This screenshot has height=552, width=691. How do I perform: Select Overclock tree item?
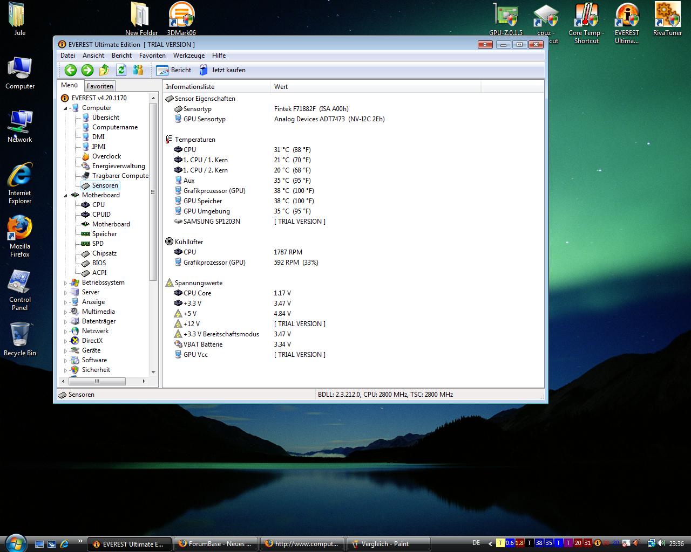pyautogui.click(x=106, y=156)
